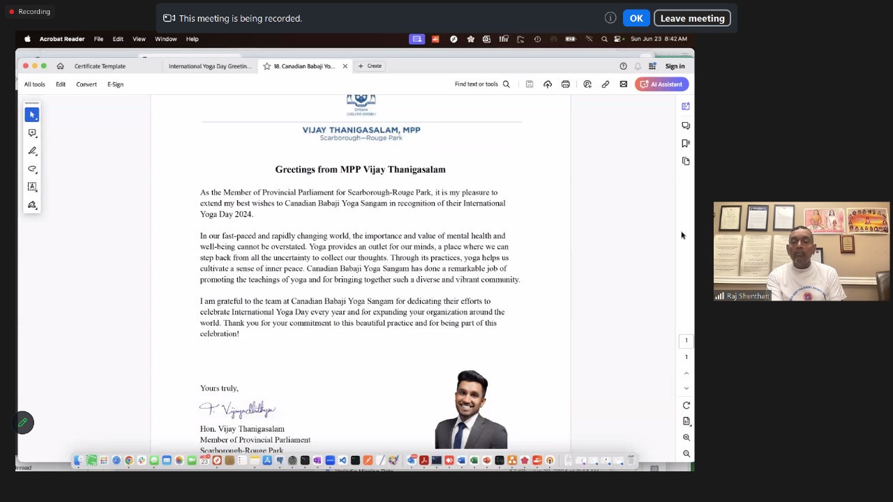Open Acrobat help question mark icon
Image resolution: width=893 pixels, height=502 pixels.
tap(623, 66)
